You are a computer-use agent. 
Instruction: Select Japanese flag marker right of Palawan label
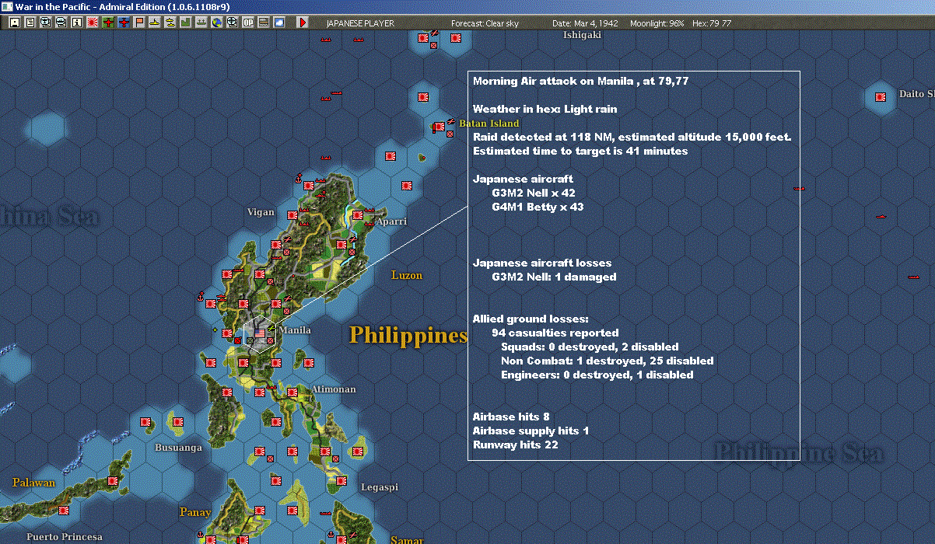coord(114,482)
